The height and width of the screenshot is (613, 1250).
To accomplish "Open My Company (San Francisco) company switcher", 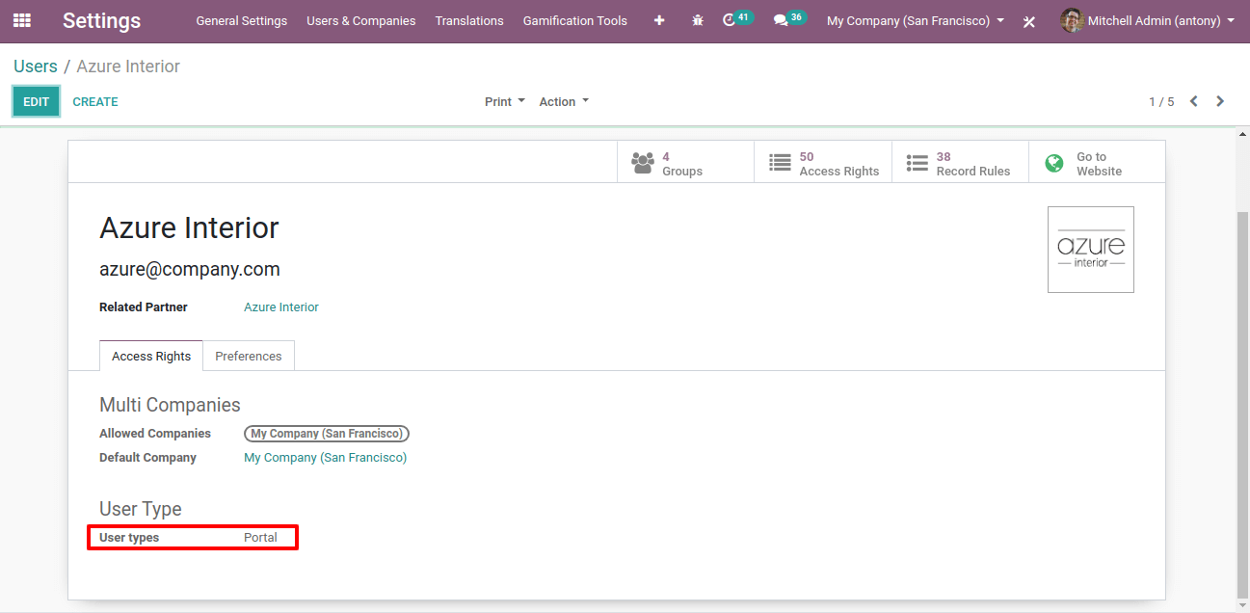I will point(916,20).
